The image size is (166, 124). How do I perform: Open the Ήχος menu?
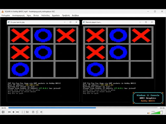tap(29, 16)
